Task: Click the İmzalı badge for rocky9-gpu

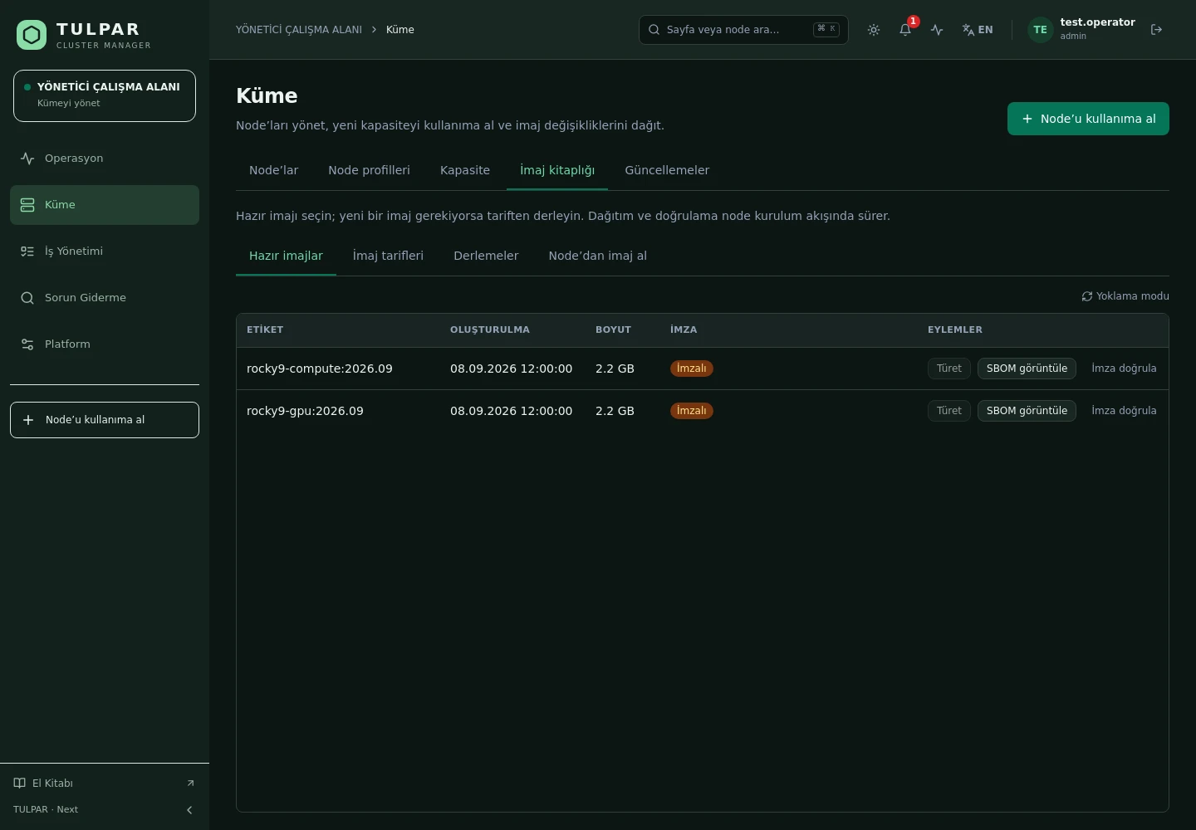Action: coord(692,411)
